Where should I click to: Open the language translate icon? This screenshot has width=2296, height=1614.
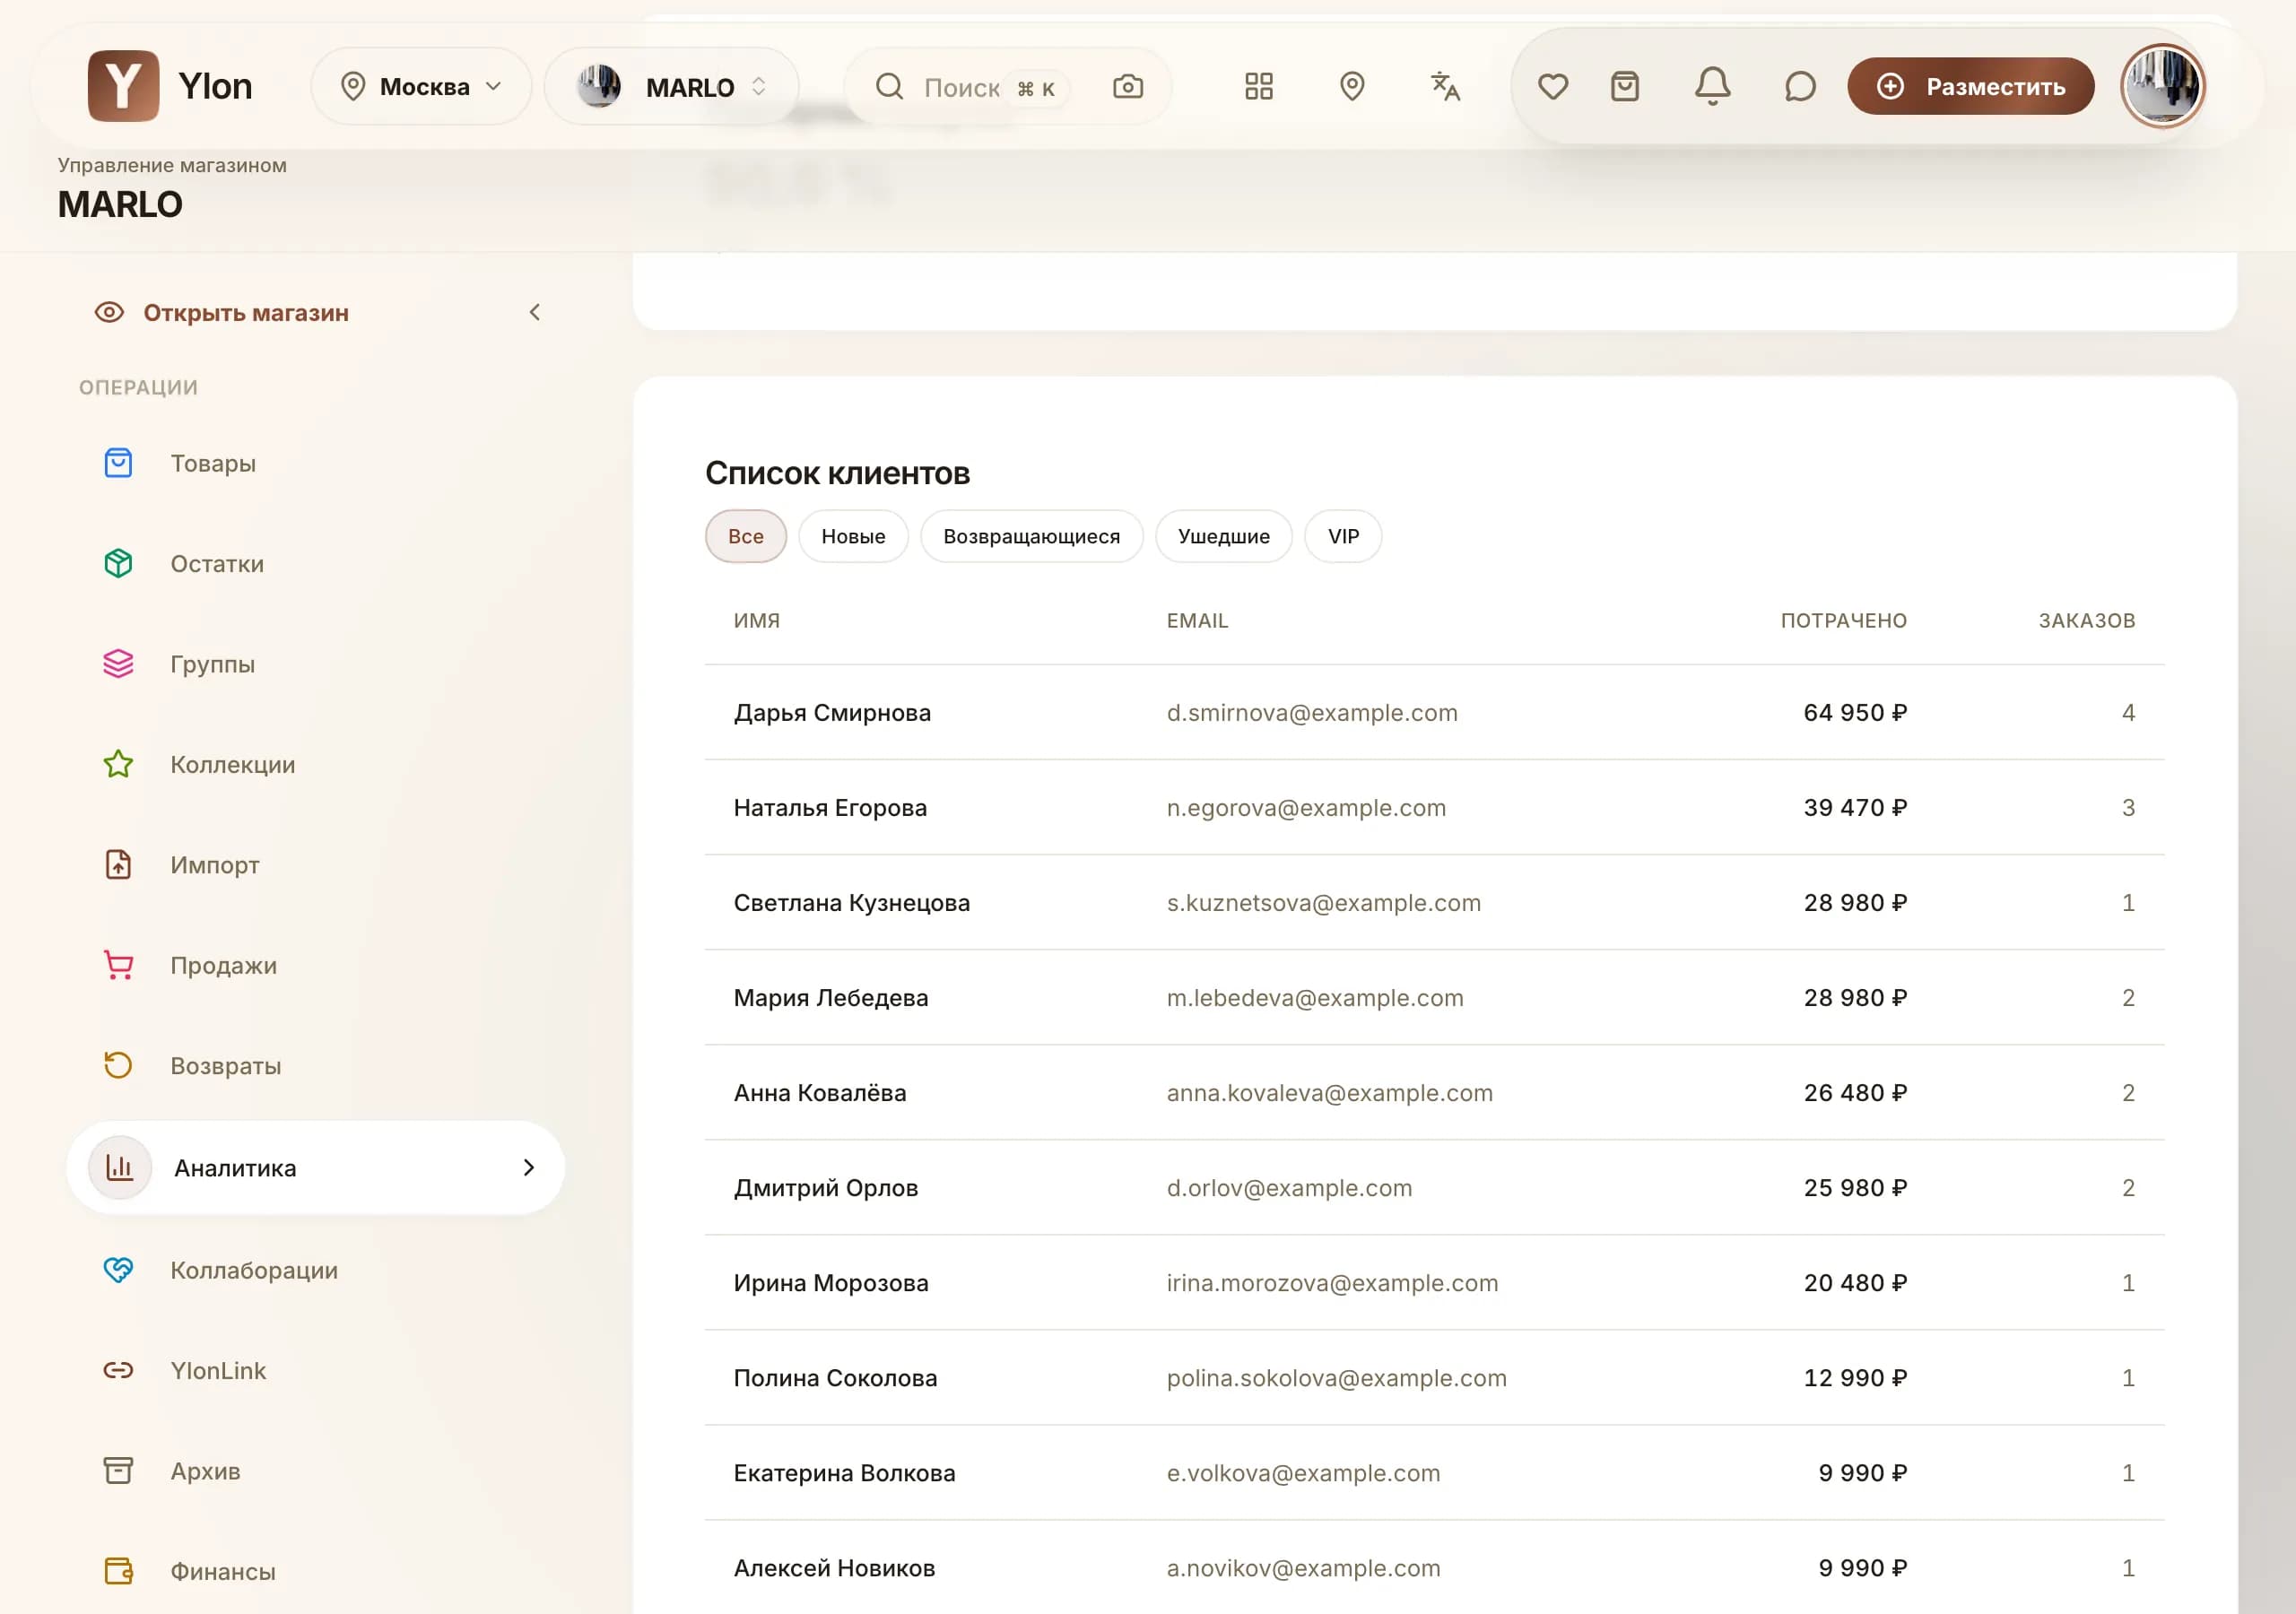pos(1445,86)
